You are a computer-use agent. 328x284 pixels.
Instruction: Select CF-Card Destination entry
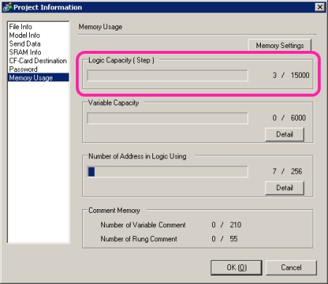(38, 61)
